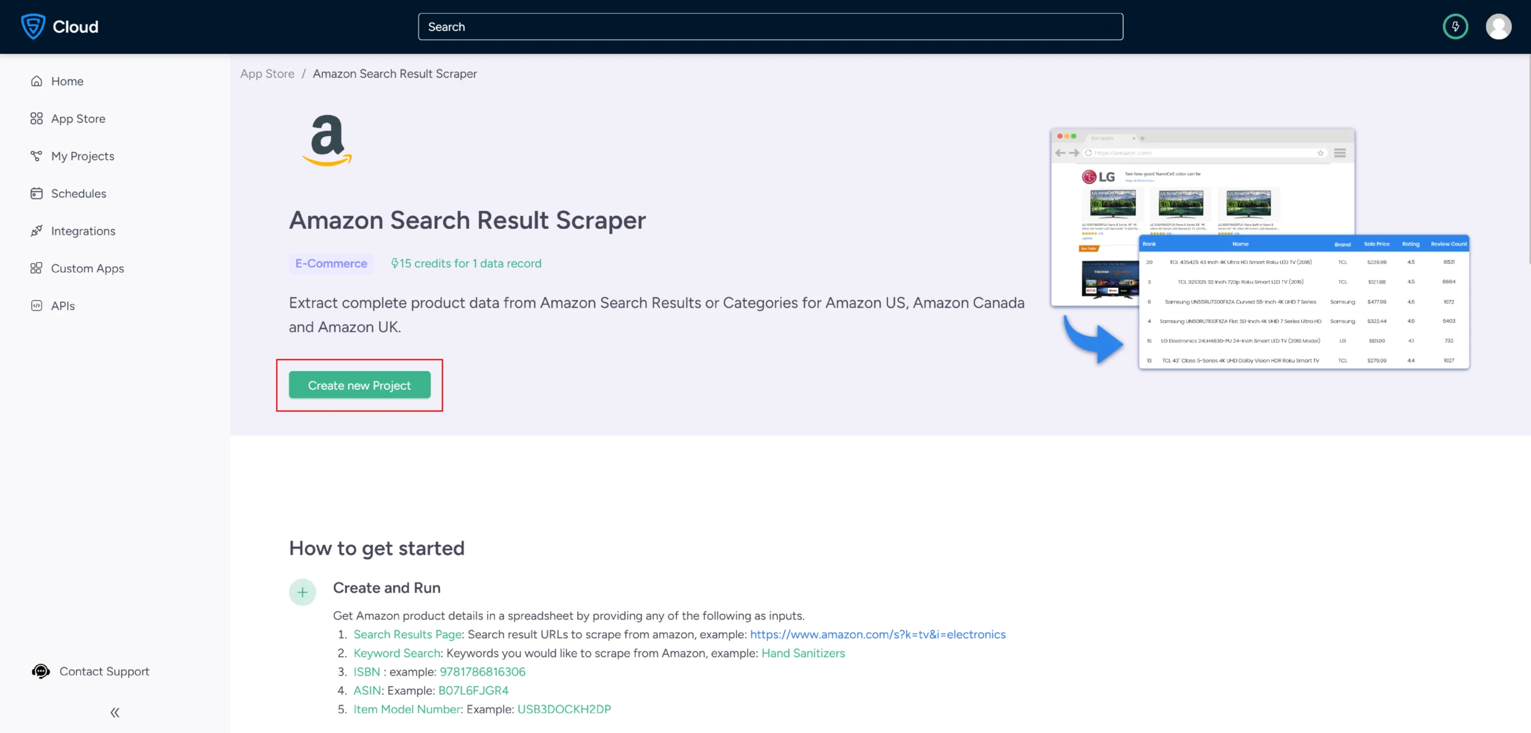Collapse the sidebar with double chevron
Viewport: 1531px width, 733px height.
(115, 712)
